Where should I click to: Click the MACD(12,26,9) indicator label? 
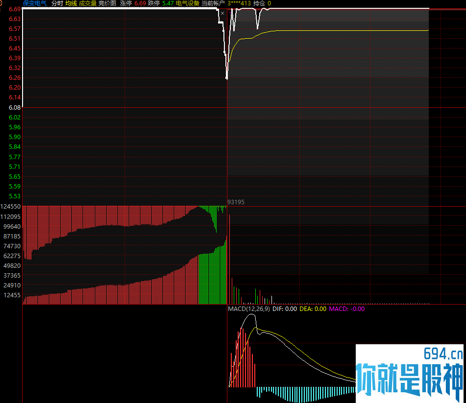point(249,309)
